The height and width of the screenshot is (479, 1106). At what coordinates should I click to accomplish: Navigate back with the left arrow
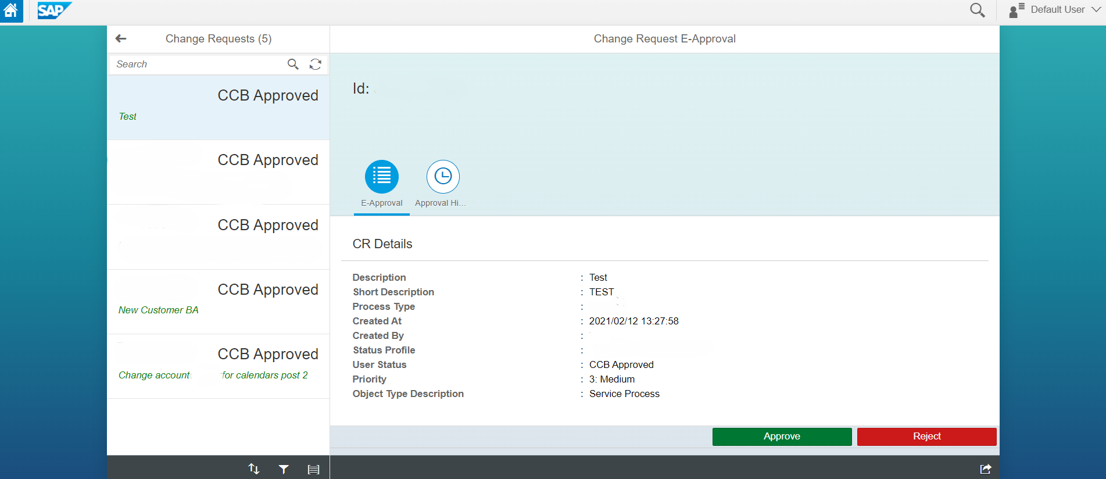tap(121, 38)
